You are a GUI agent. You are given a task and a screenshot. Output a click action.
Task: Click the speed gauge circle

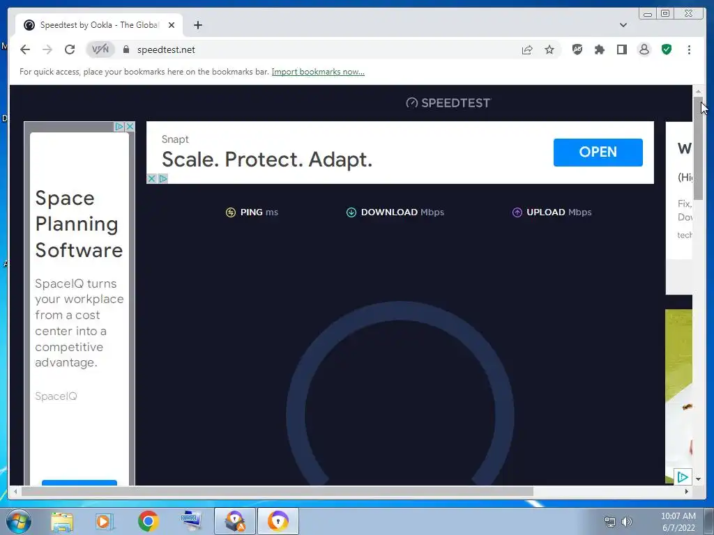click(400, 394)
